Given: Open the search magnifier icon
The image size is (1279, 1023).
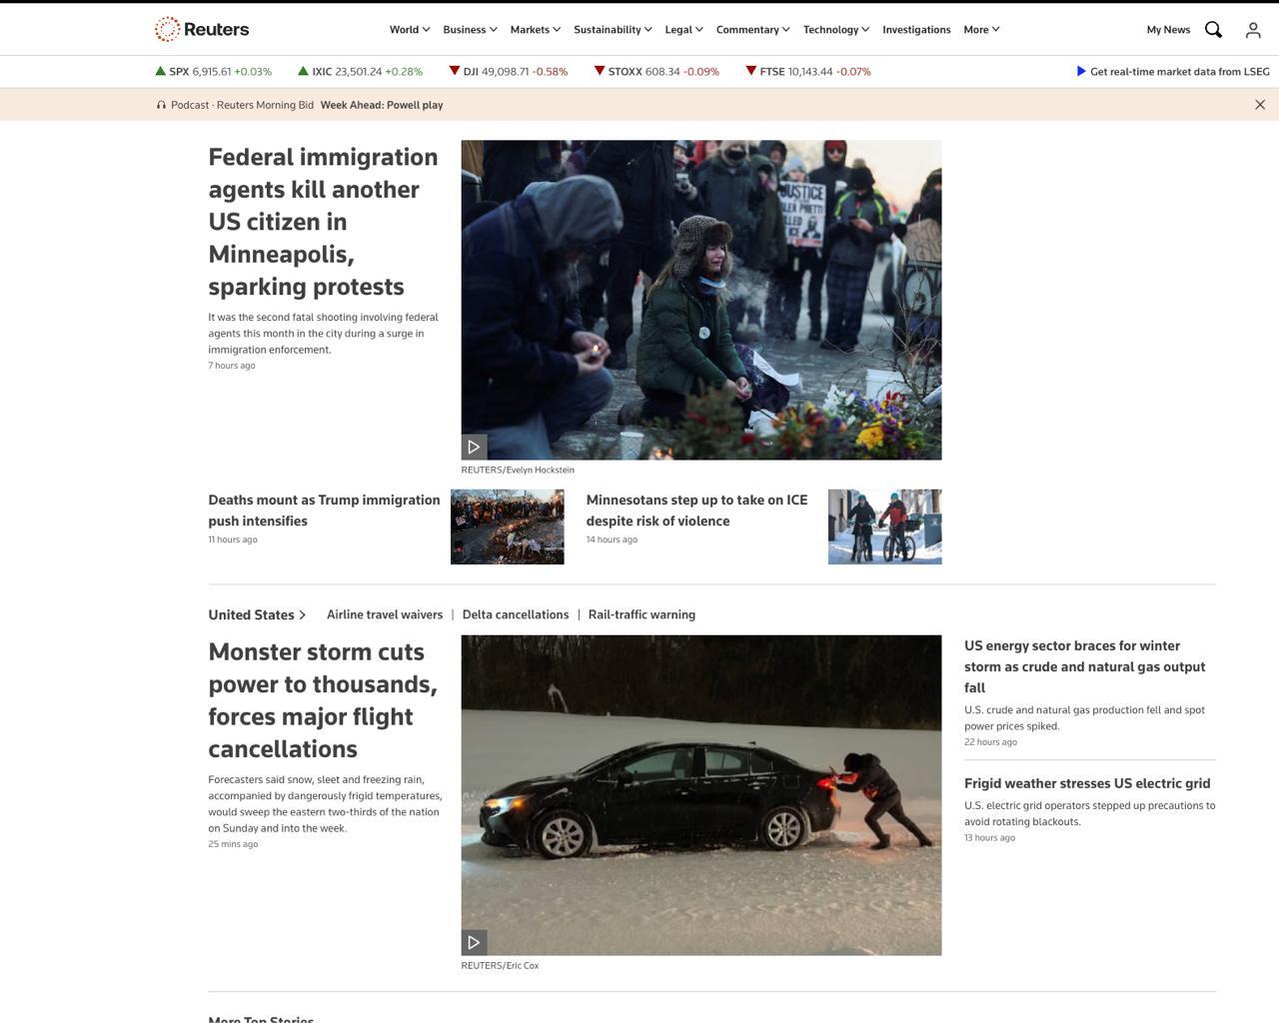Looking at the screenshot, I should [1213, 30].
